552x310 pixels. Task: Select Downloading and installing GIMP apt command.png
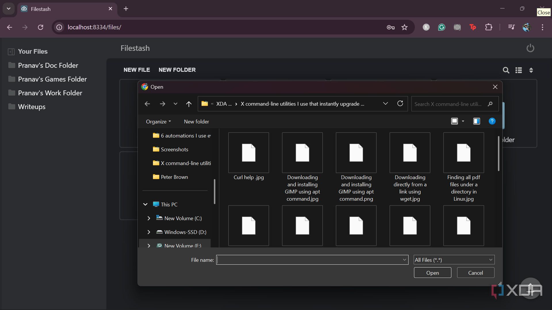[x=356, y=167]
